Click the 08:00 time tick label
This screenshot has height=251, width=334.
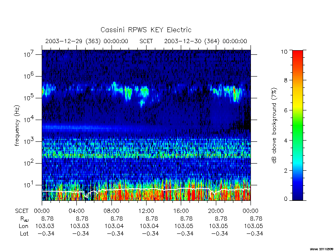[111, 211]
